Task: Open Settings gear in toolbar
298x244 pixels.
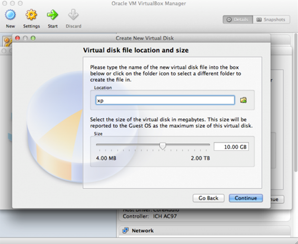Action: (x=31, y=15)
